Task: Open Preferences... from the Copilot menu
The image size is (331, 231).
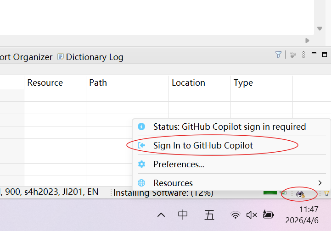Action: [179, 164]
